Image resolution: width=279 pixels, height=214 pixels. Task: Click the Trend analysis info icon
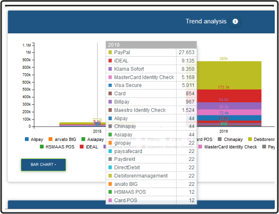235,22
